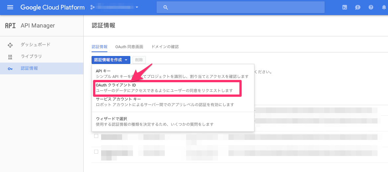Tick the last row checkbox

pos(96,151)
